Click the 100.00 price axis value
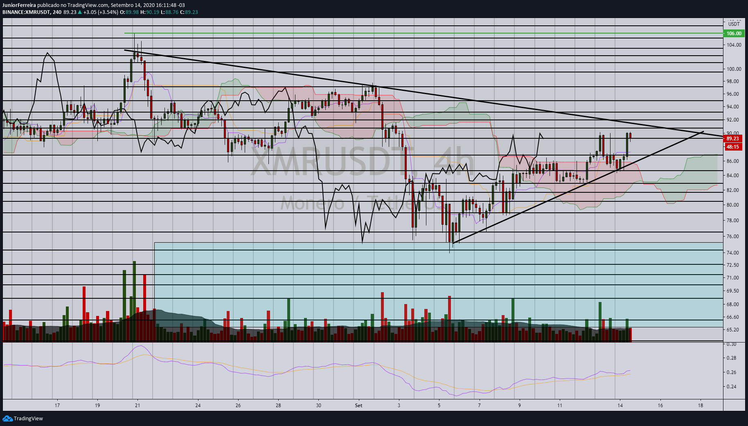Screen dimensions: 748x426 (734, 69)
